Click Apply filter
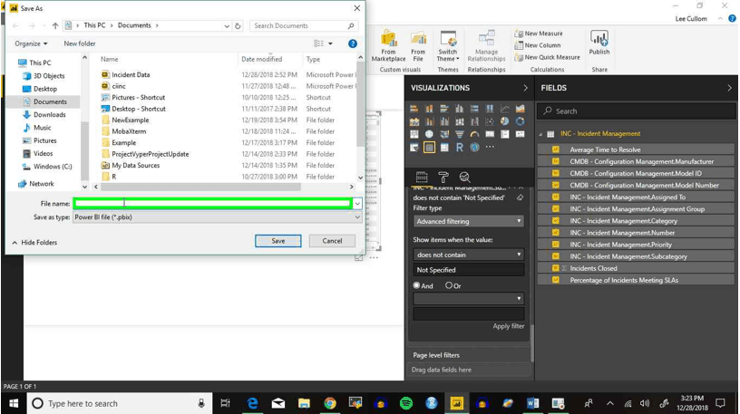Image resolution: width=740 pixels, height=414 pixels. (x=508, y=326)
